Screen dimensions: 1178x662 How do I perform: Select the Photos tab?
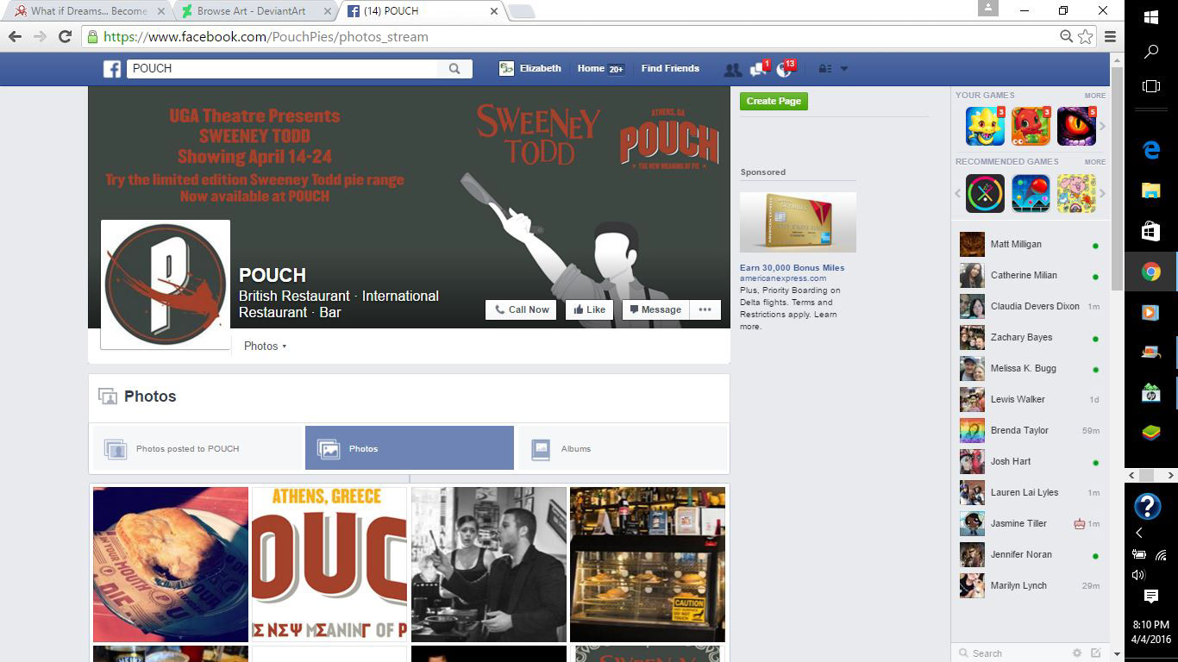(x=410, y=448)
